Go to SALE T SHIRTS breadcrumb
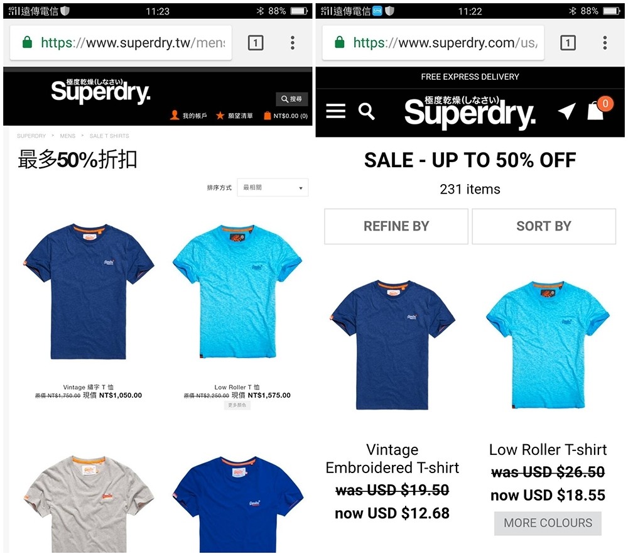628x556 pixels. (109, 136)
